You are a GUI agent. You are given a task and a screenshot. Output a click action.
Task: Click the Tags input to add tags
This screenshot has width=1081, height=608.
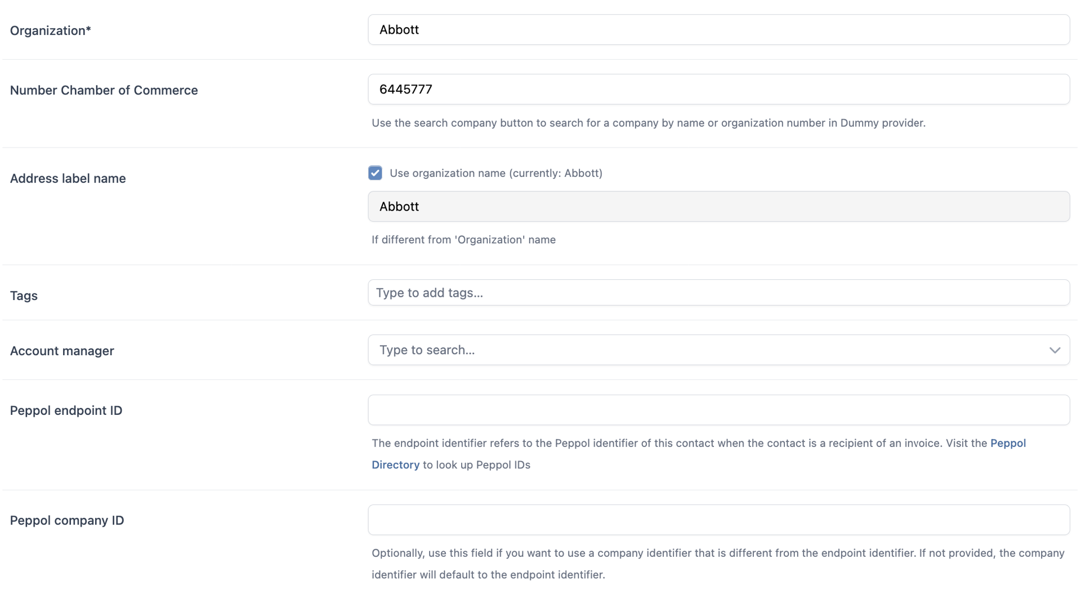coord(719,293)
